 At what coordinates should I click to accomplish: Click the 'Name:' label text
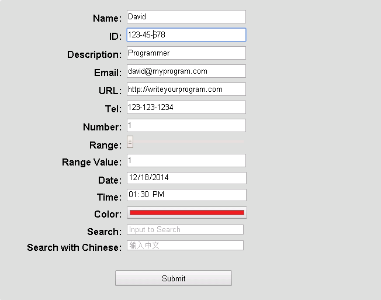click(107, 18)
